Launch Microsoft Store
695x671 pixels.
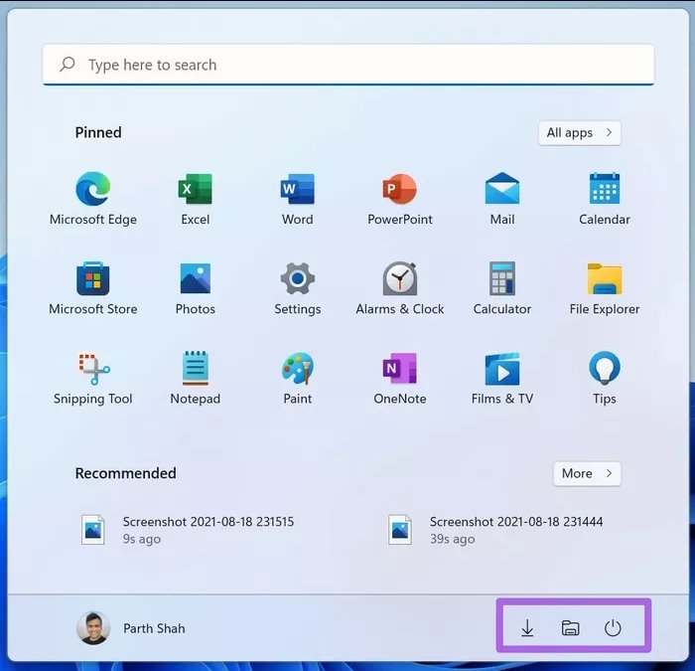point(93,289)
